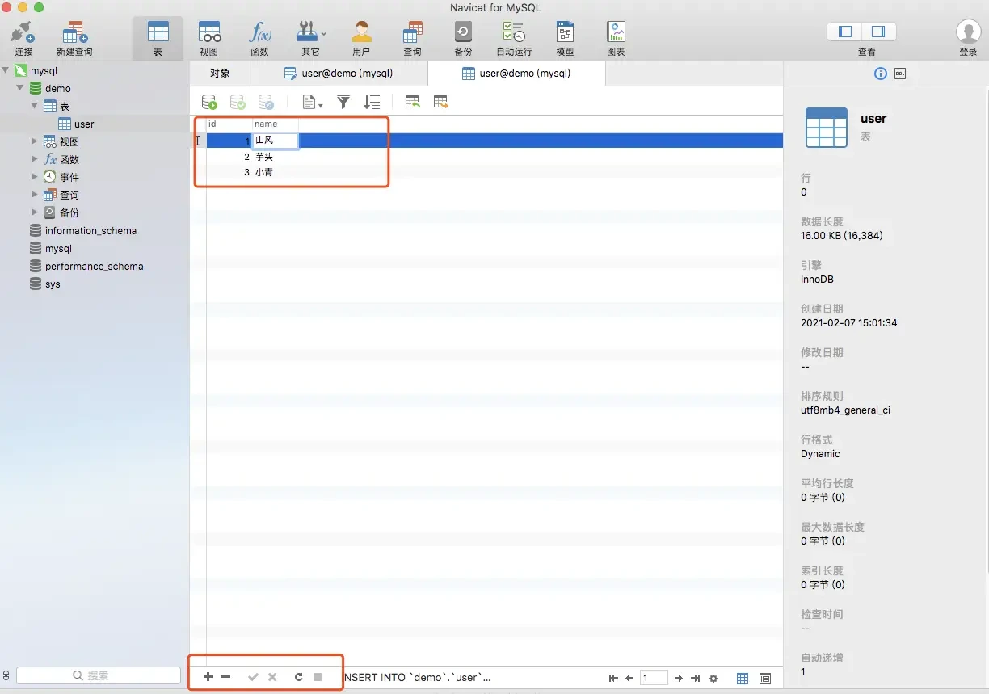Click the refresh icon in bottom bar

click(x=299, y=677)
